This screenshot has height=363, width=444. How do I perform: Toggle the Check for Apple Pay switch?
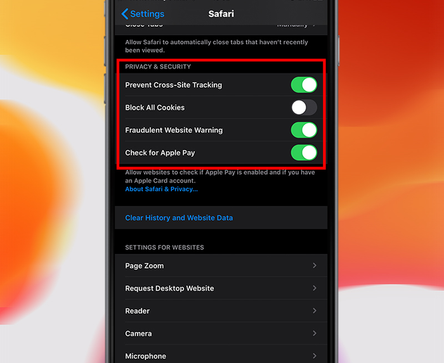(x=304, y=153)
